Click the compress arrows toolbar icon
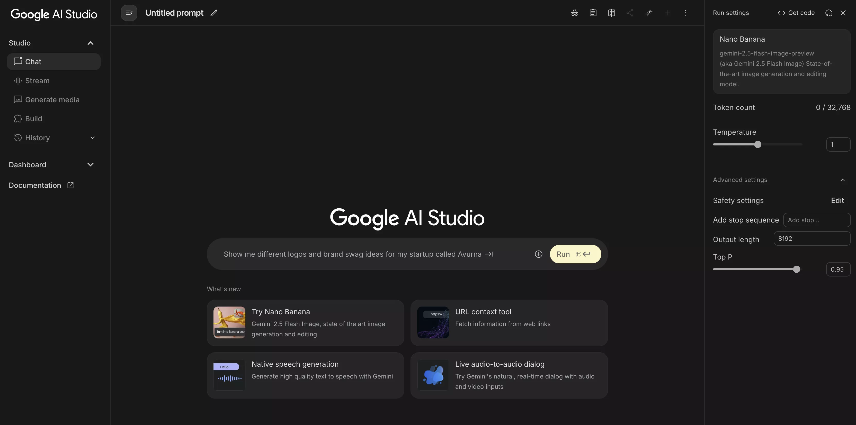The image size is (856, 425). pyautogui.click(x=649, y=13)
